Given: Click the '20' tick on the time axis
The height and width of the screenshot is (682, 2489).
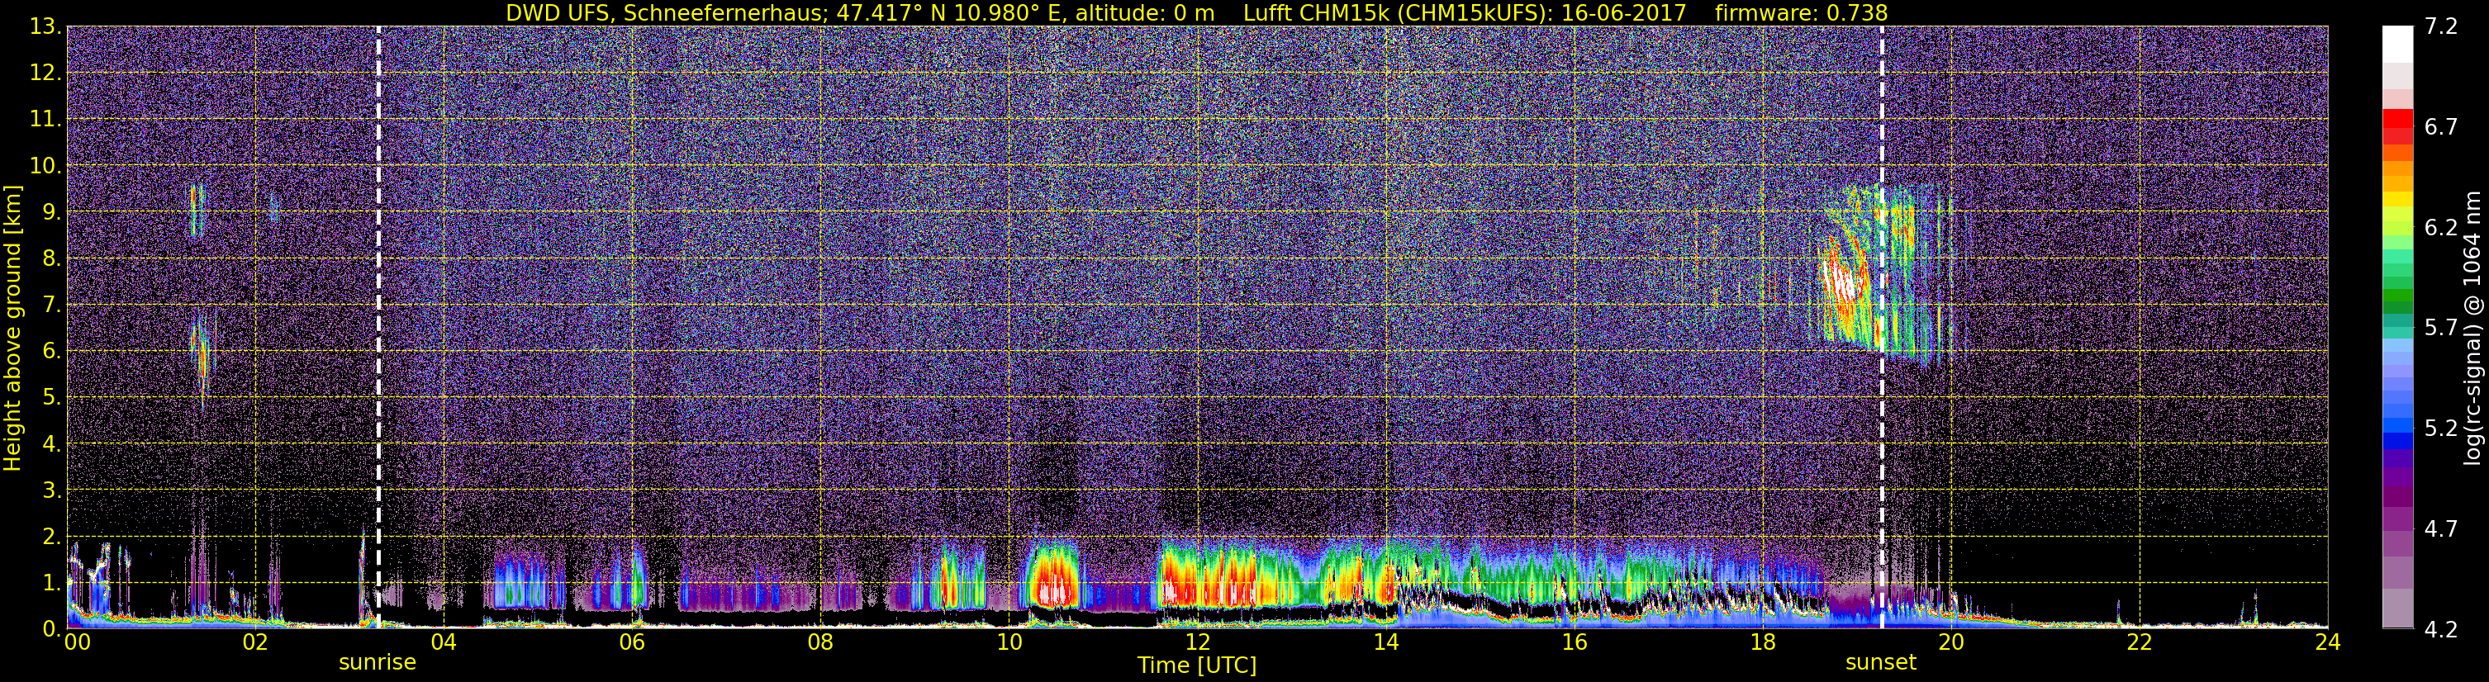Looking at the screenshot, I should [x=1951, y=644].
